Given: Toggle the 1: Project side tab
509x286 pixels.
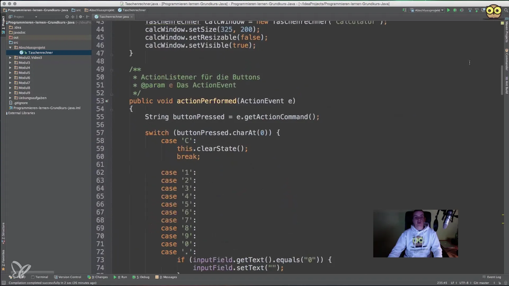Looking at the screenshot, I should click(3, 25).
